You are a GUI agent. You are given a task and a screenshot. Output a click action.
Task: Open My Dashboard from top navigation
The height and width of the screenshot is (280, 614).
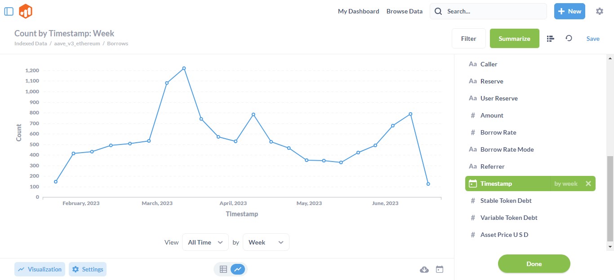358,11
